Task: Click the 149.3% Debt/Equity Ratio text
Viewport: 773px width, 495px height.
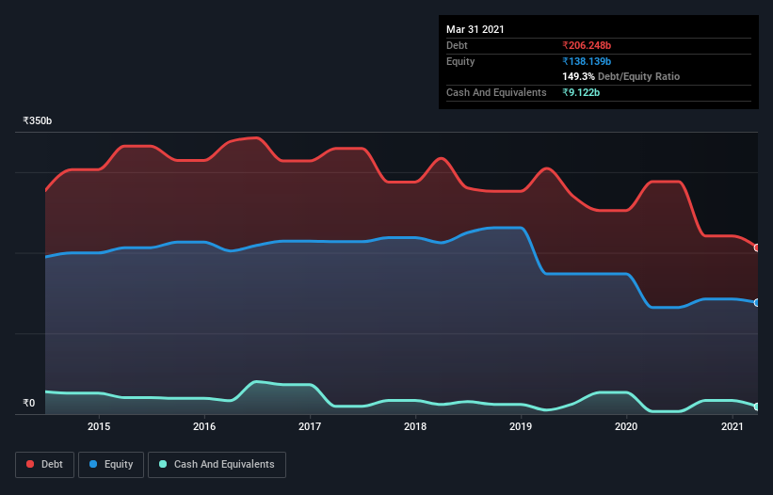Action: point(620,76)
